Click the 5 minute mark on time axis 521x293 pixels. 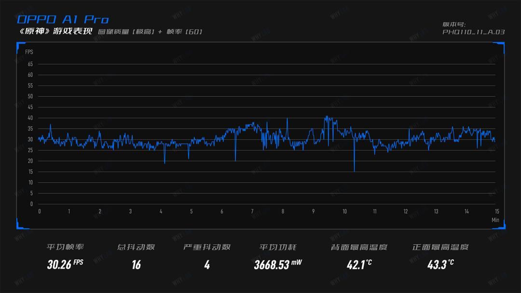coord(192,211)
